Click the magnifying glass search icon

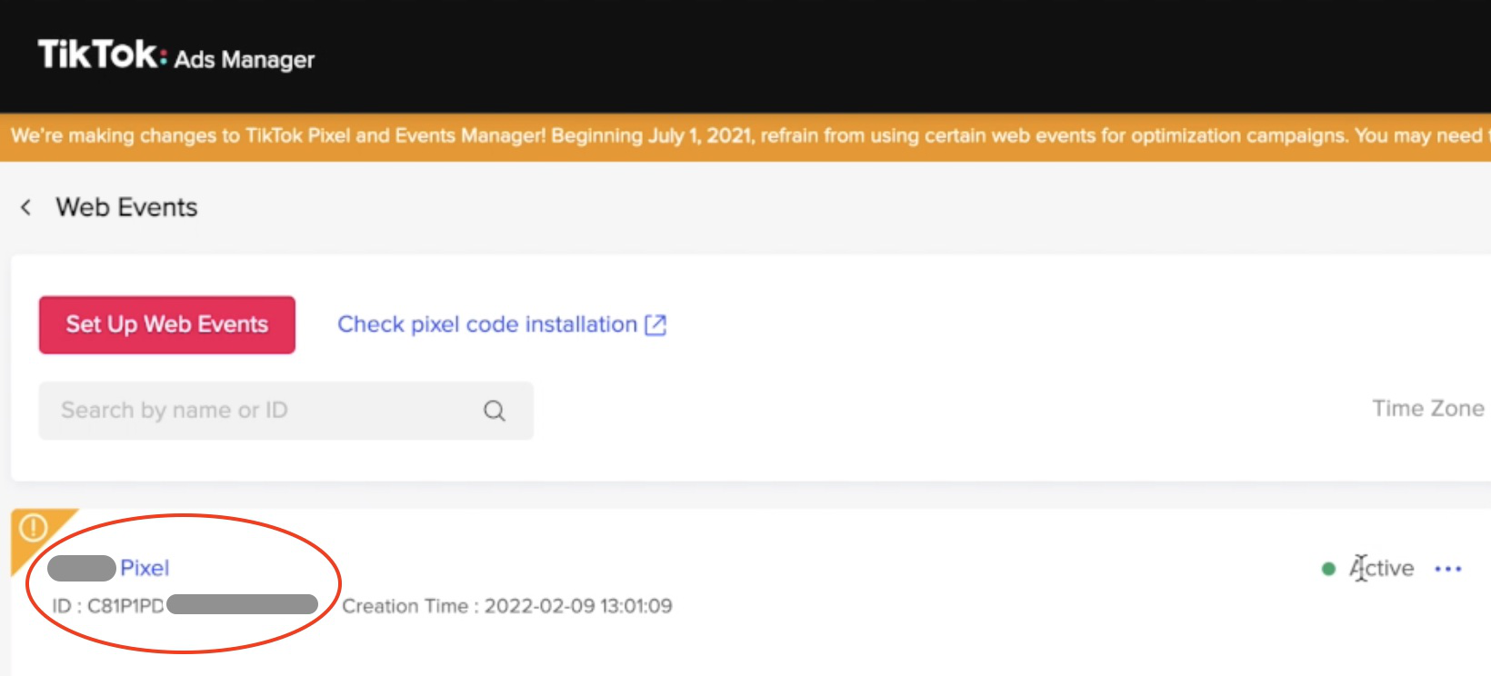495,411
